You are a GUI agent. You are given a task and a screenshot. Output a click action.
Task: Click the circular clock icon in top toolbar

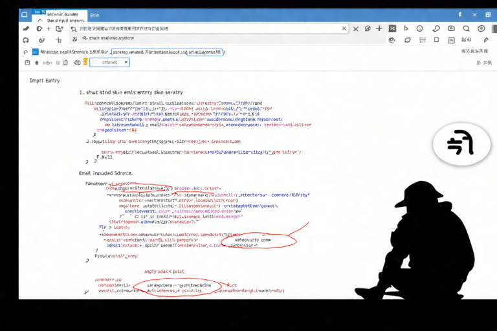[x=419, y=28]
